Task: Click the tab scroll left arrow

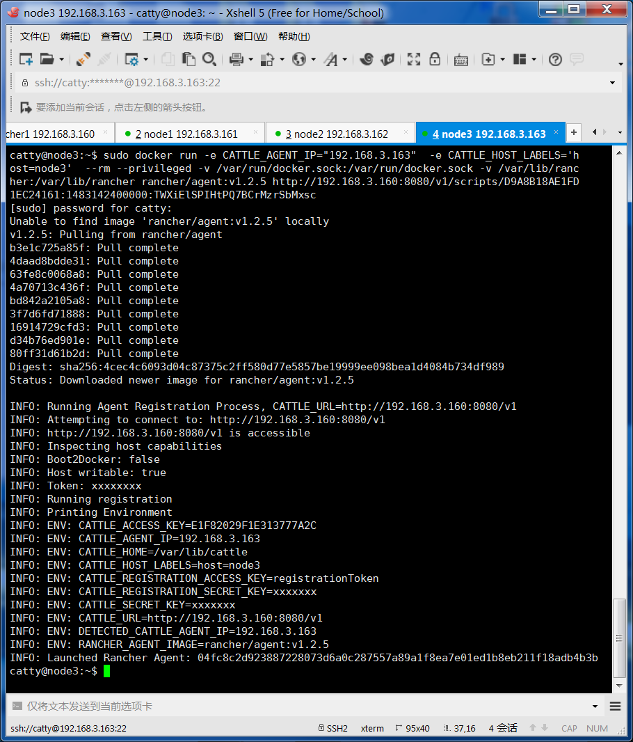Action: tap(595, 132)
